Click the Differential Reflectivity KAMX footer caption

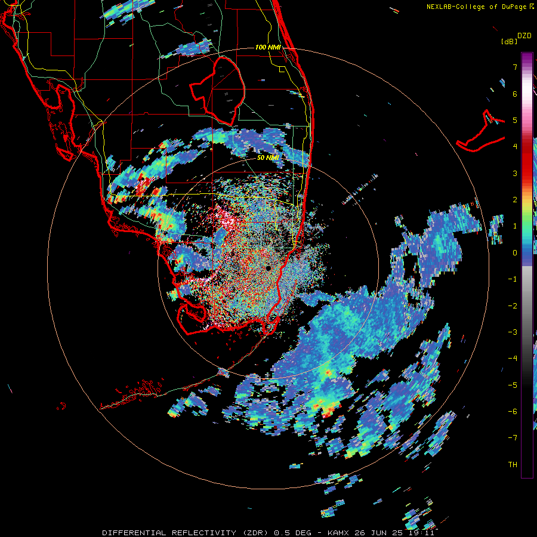tap(268, 533)
